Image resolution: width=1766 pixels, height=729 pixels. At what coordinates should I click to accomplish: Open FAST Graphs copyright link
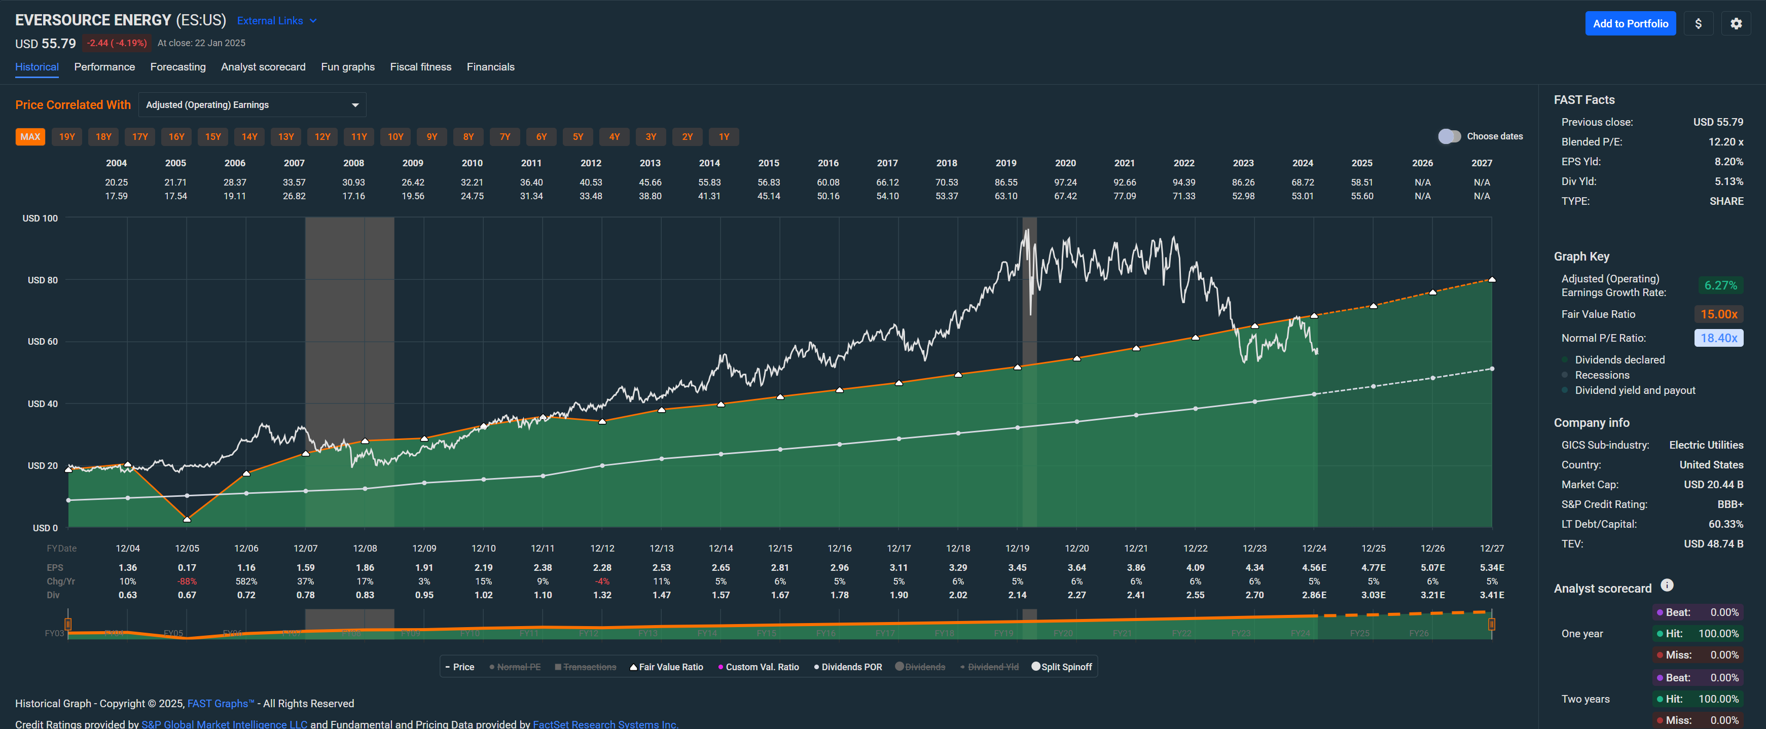[221, 704]
